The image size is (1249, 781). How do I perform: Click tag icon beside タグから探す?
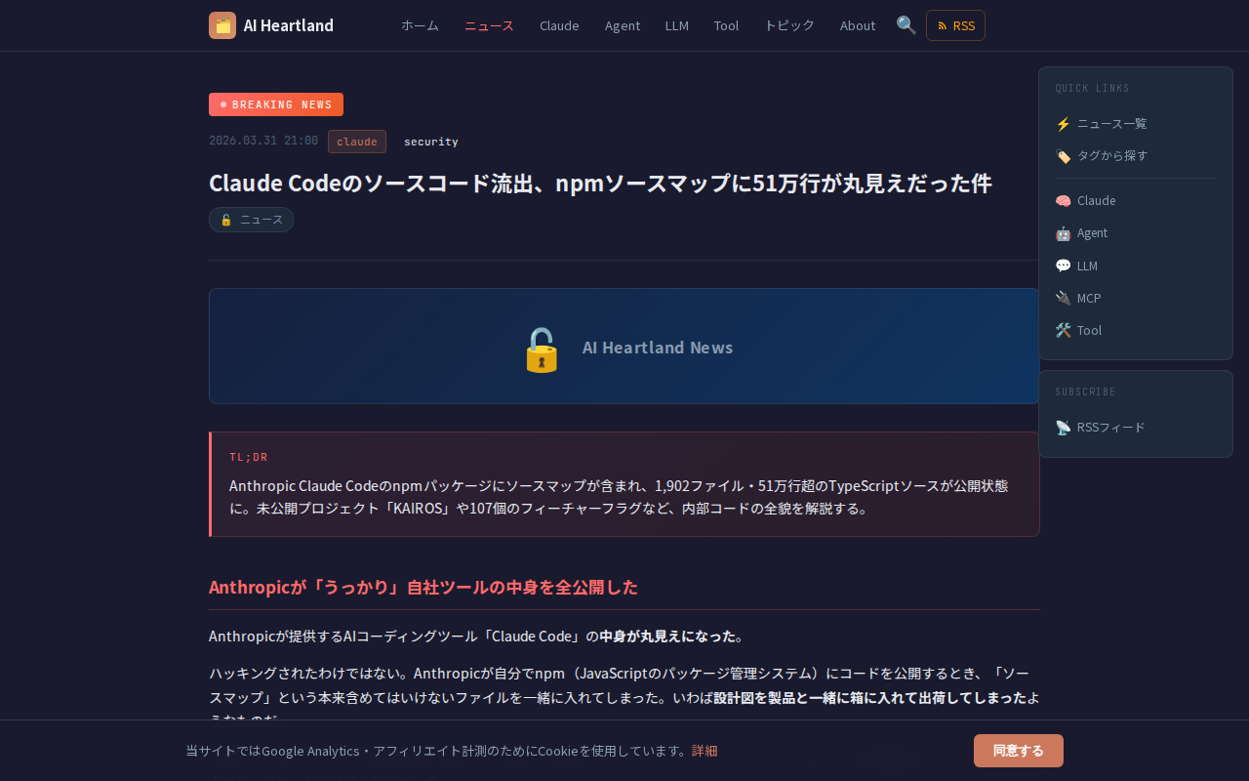pos(1064,156)
